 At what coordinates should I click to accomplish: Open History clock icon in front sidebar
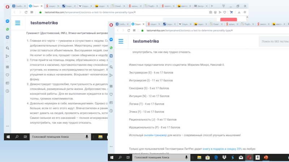pyautogui.click(x=111, y=112)
